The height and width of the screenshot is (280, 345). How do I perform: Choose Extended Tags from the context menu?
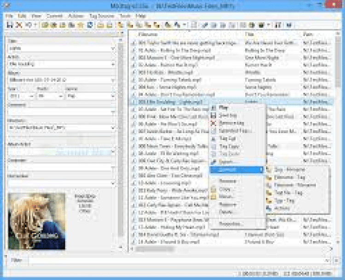[236, 131]
